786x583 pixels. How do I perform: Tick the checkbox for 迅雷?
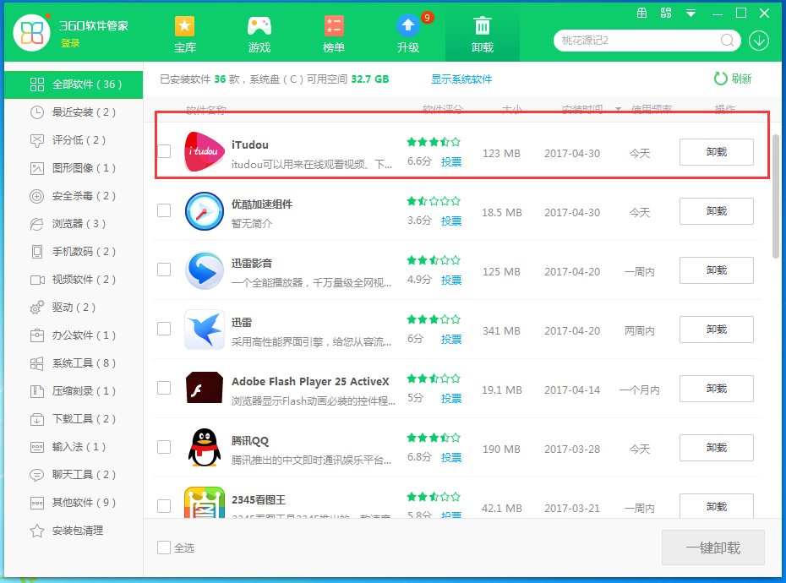pyautogui.click(x=164, y=329)
